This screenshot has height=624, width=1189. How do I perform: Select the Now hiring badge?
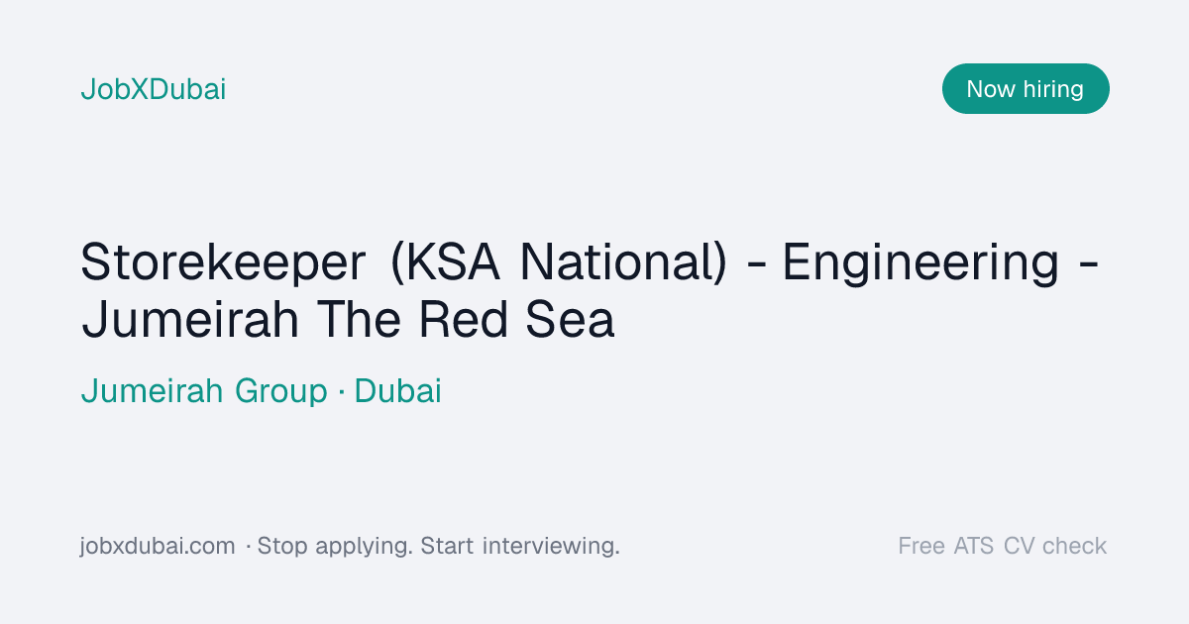(x=1026, y=88)
